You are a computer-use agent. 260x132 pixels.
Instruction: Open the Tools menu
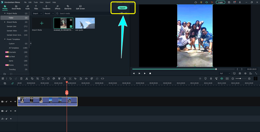tap(35, 2)
